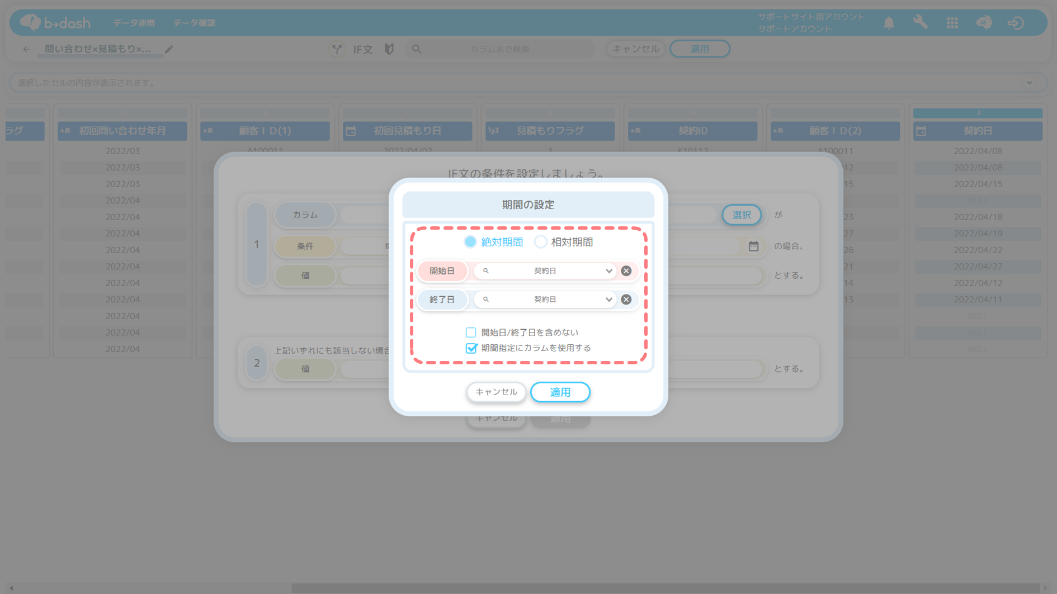The image size is (1057, 594).
Task: Select the 契約日 column header
Action: 978,131
